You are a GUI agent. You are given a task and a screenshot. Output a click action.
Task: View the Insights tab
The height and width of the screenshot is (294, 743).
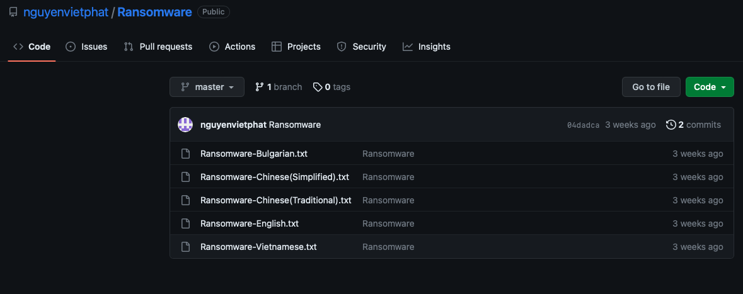(427, 47)
